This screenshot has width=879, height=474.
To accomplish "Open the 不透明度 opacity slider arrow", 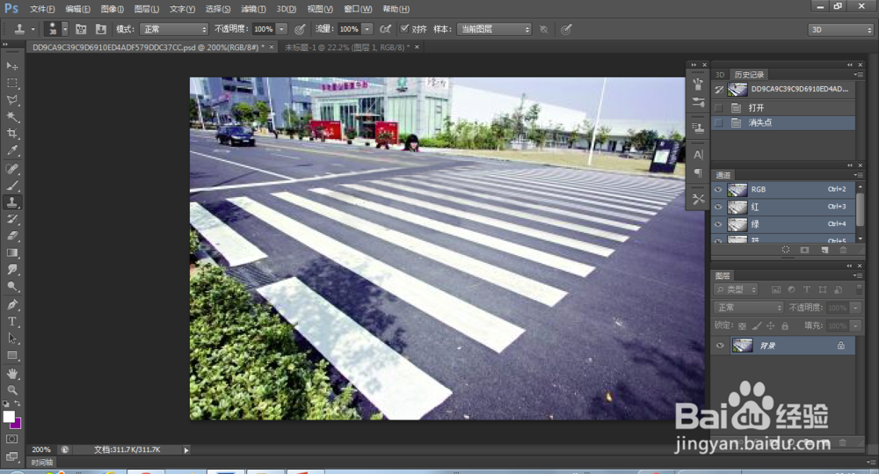I will coord(282,29).
